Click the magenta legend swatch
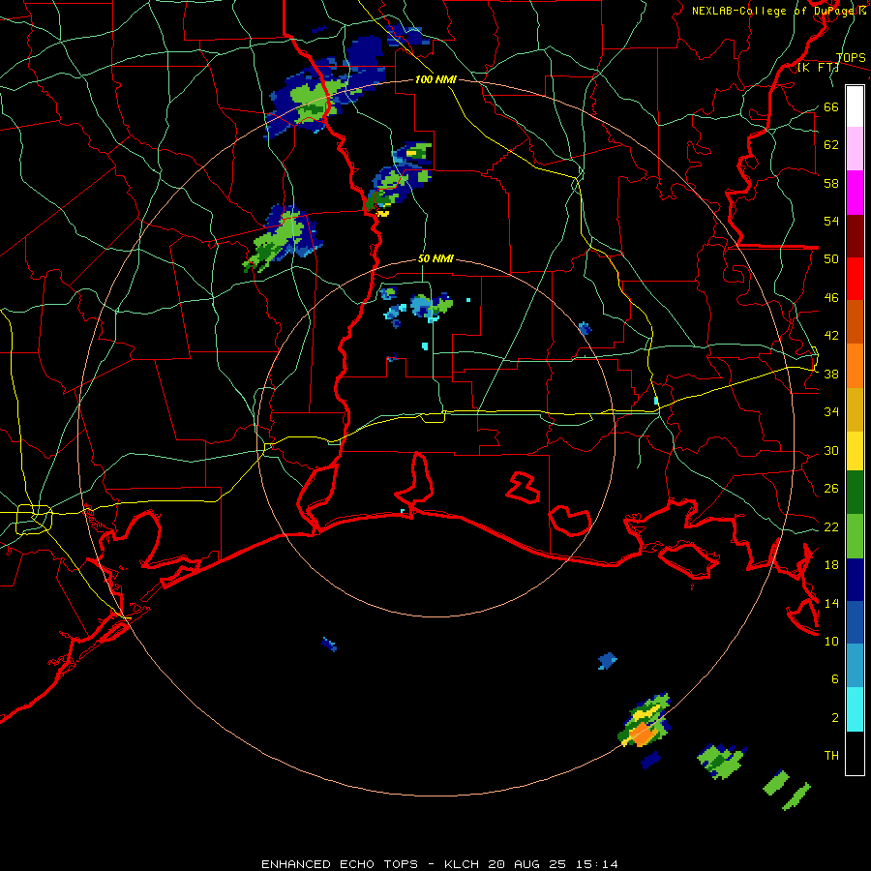871x871 pixels. [x=855, y=193]
